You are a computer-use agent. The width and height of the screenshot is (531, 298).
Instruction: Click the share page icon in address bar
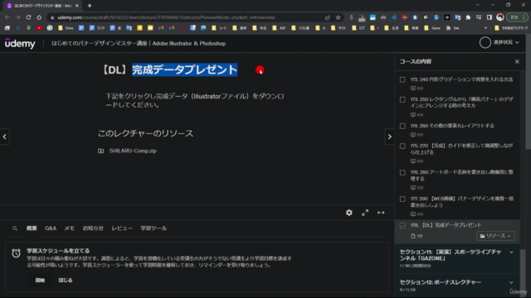(x=328, y=17)
